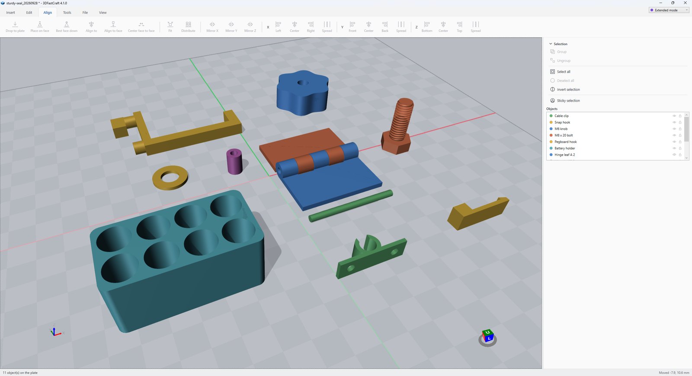This screenshot has height=376, width=692.
Task: Align objects to Front on Y axis
Action: (352, 27)
